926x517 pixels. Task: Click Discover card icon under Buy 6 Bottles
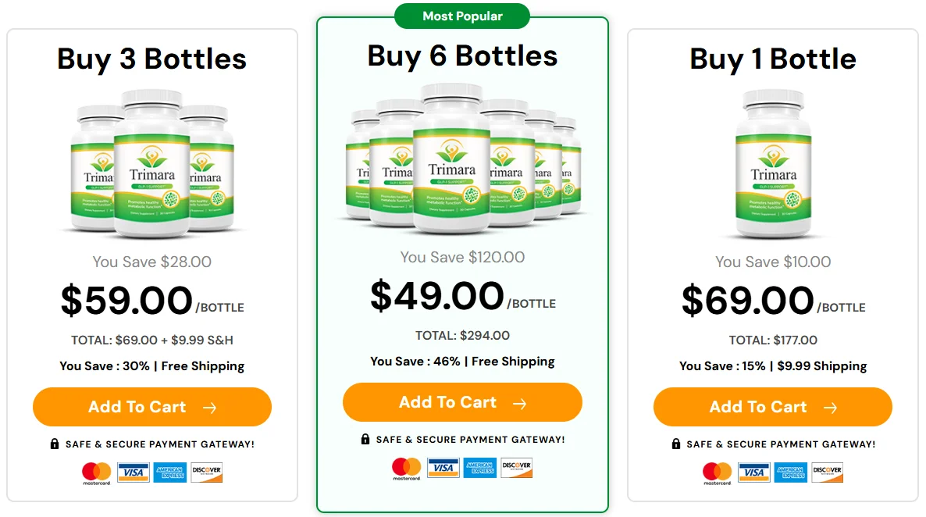point(516,468)
